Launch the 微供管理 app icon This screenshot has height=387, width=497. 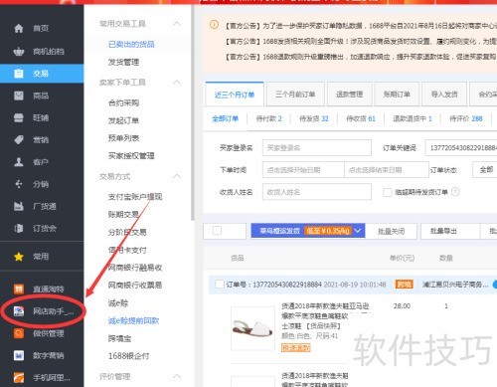(x=19, y=333)
